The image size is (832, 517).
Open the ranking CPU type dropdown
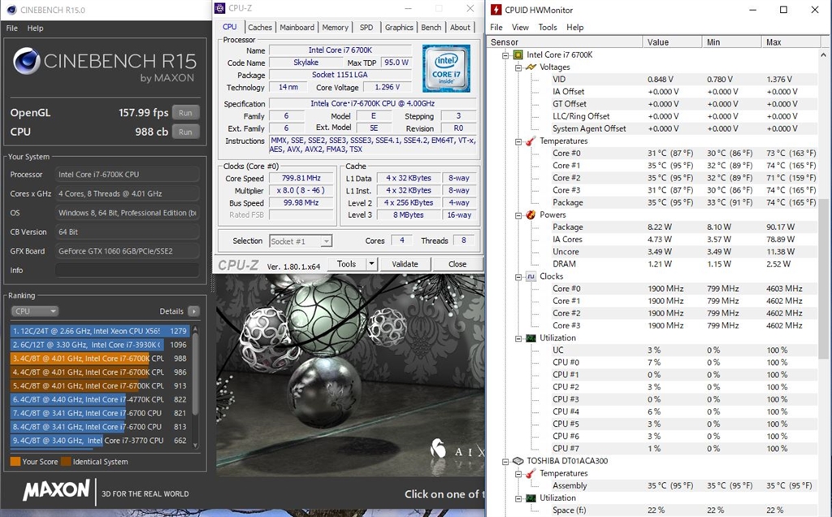[34, 311]
